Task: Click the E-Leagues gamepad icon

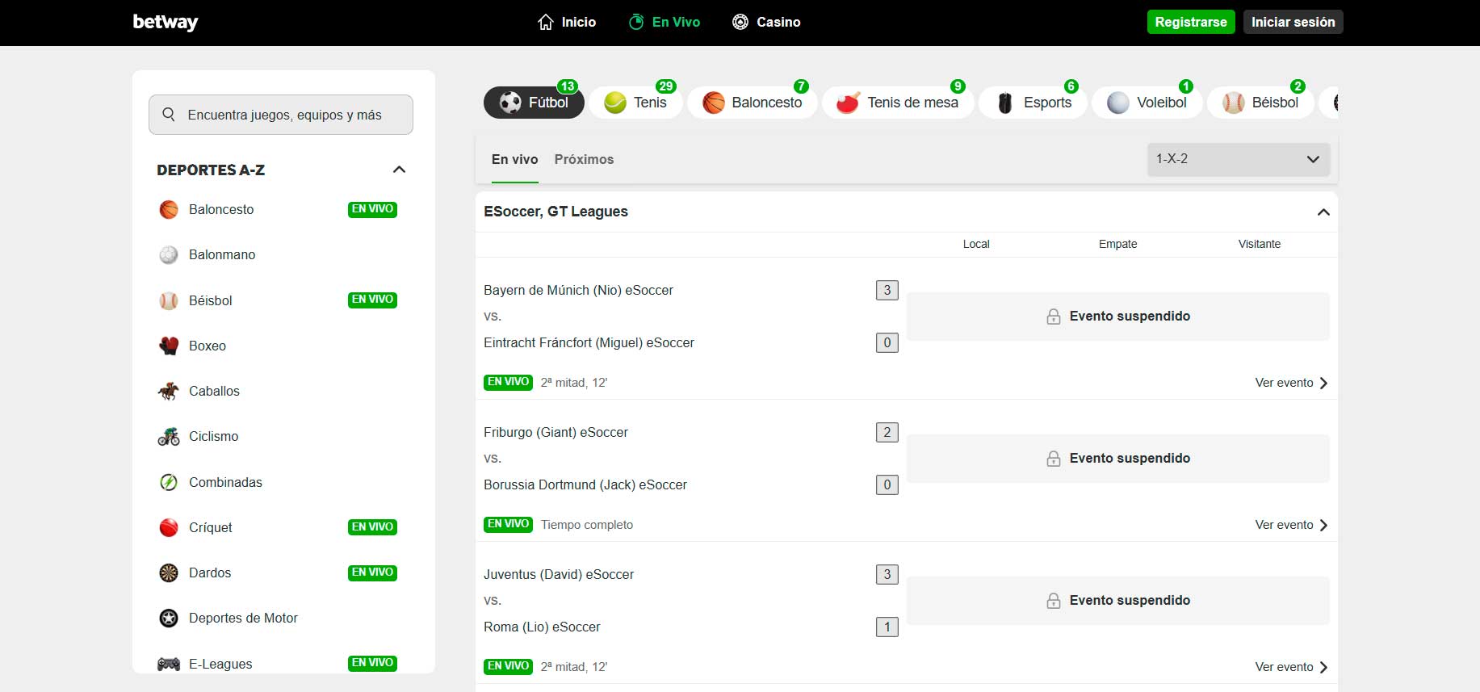Action: [x=169, y=664]
